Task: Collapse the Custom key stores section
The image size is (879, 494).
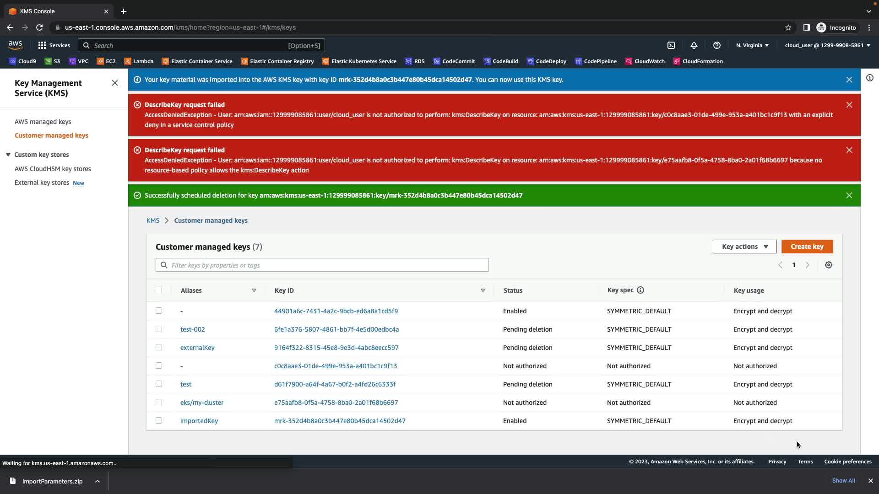Action: pos(8,155)
